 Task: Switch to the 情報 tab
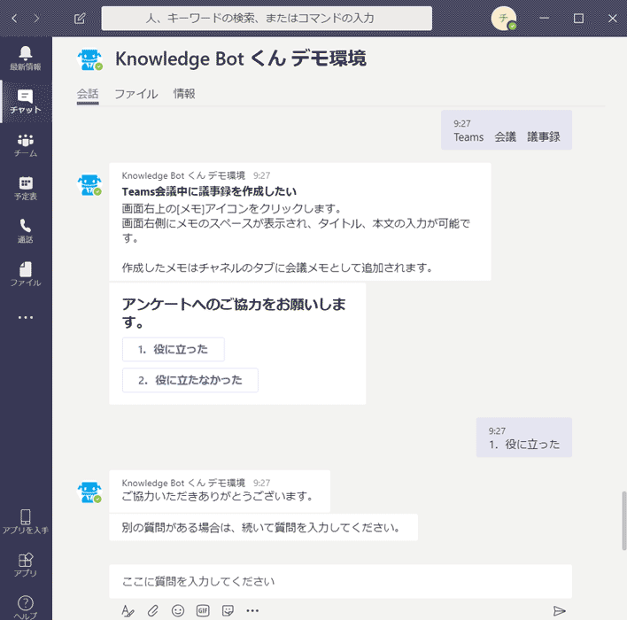coord(184,94)
